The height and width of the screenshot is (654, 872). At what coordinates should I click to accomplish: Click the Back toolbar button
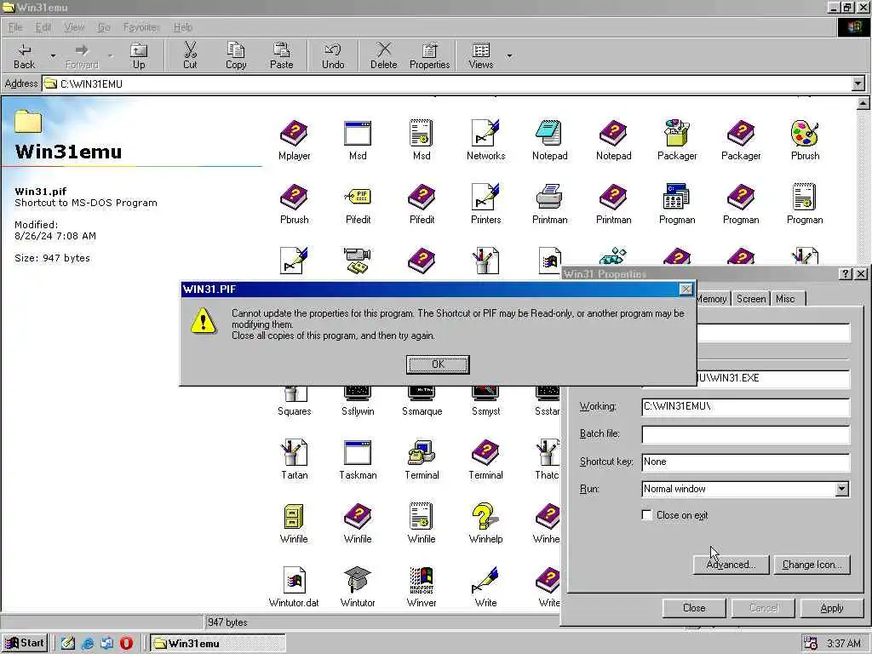pyautogui.click(x=25, y=55)
